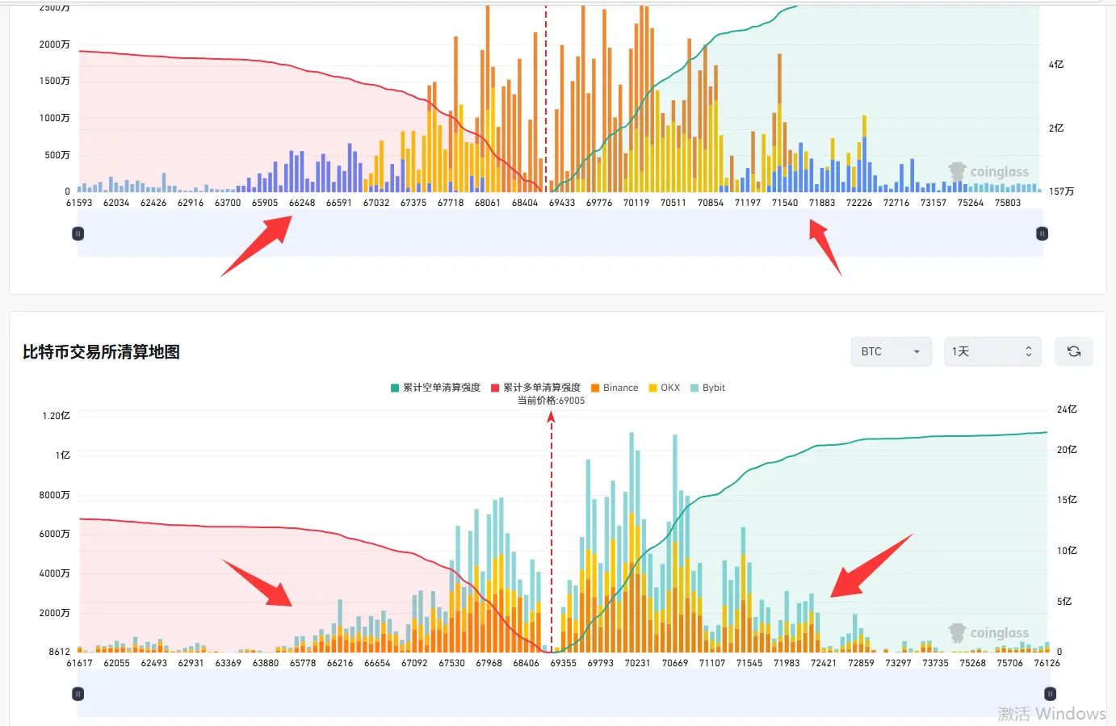Click the 4000万 value on the lower chart axis
Viewport: 1116px width, 726px height.
tap(55, 573)
